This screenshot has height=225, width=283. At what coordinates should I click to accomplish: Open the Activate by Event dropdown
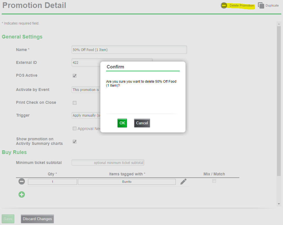[86, 90]
